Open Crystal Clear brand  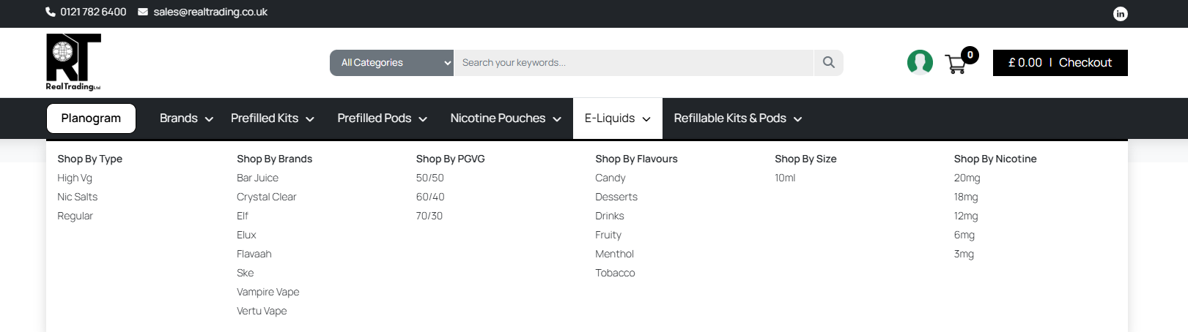[x=266, y=197]
